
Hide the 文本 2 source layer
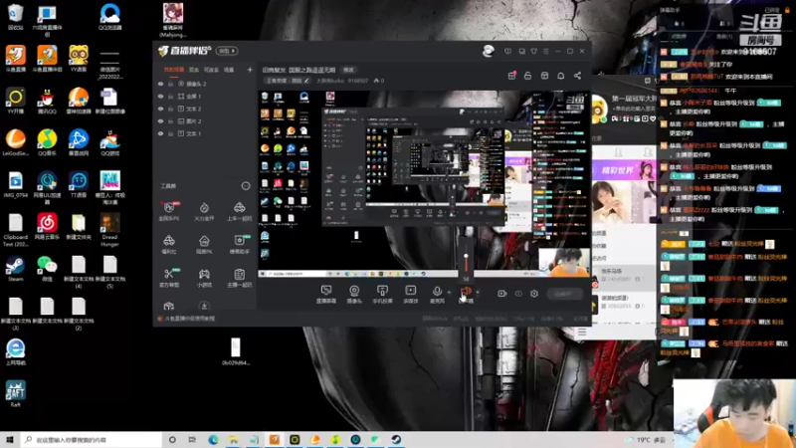click(x=160, y=109)
